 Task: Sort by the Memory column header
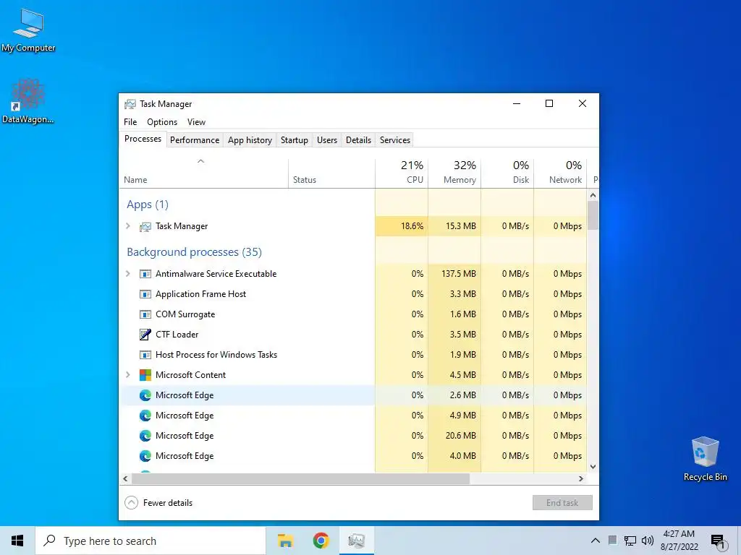click(454, 173)
